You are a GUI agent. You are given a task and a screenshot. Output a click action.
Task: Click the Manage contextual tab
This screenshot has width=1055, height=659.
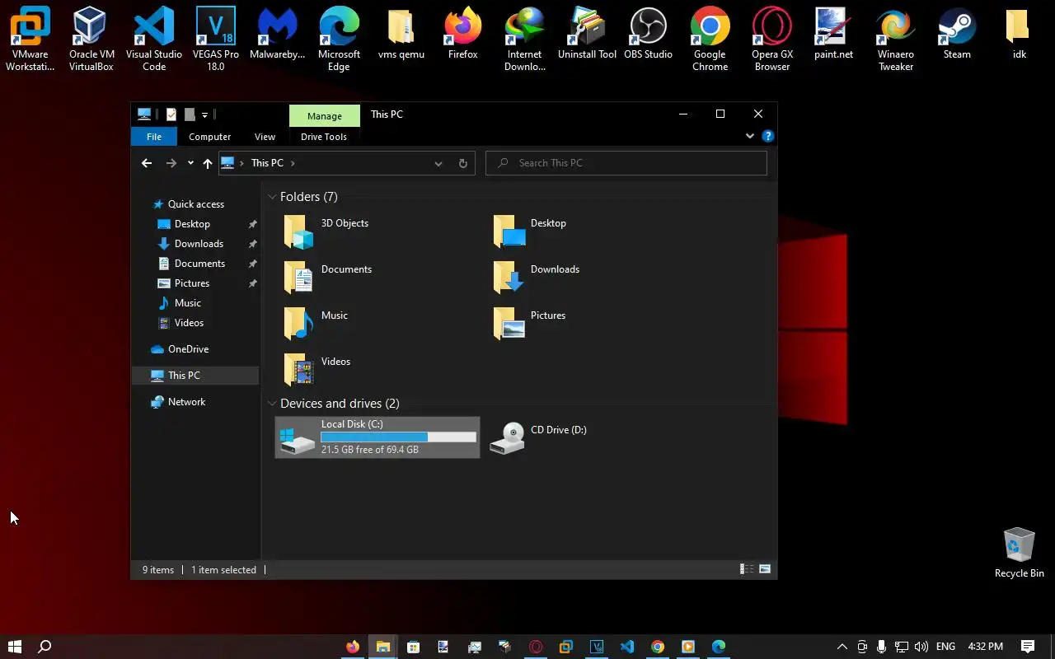pyautogui.click(x=325, y=116)
